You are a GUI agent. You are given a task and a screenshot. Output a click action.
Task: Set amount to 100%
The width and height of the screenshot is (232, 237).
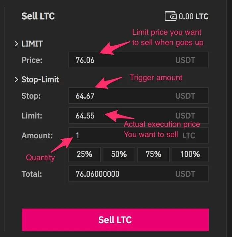point(190,155)
